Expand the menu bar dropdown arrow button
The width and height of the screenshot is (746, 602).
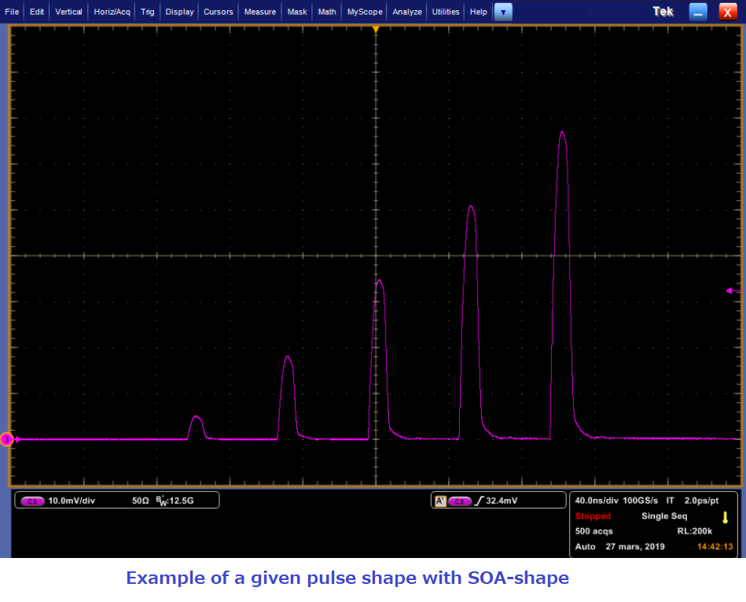(503, 12)
